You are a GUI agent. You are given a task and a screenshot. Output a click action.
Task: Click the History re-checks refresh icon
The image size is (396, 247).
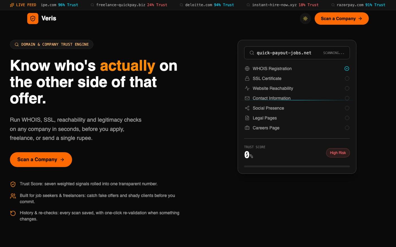pyautogui.click(x=13, y=213)
